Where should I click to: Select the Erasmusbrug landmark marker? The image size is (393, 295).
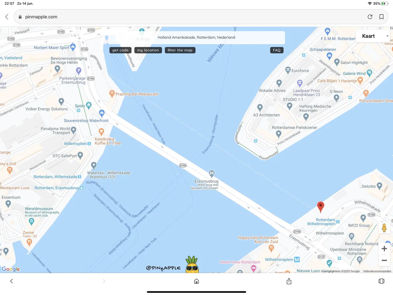point(212,173)
